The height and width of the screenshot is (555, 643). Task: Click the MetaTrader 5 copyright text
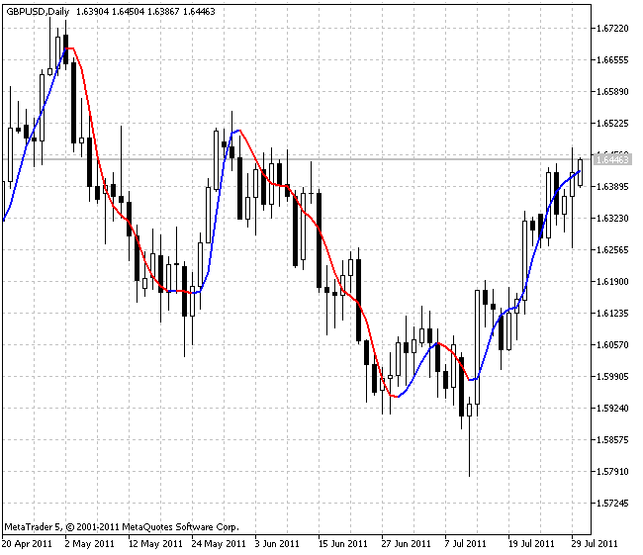(x=122, y=527)
